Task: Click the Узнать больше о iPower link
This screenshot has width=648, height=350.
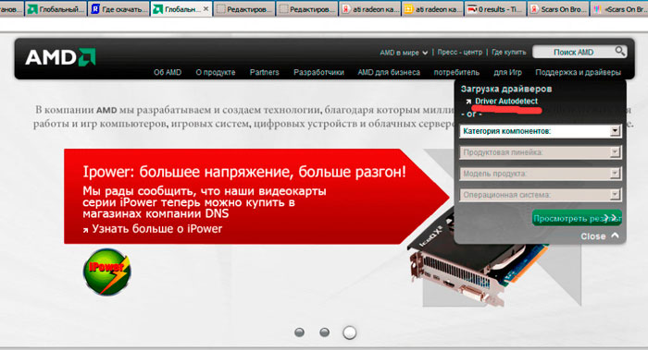Action: click(156, 229)
